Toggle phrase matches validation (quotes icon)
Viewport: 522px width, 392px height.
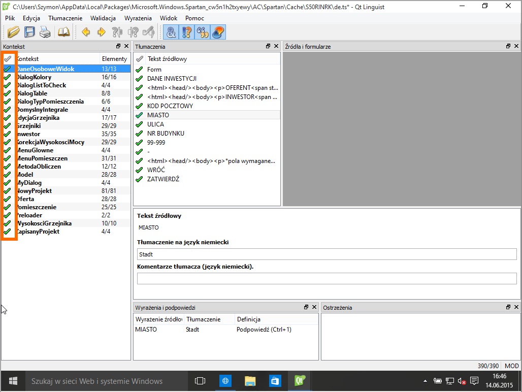(x=203, y=32)
